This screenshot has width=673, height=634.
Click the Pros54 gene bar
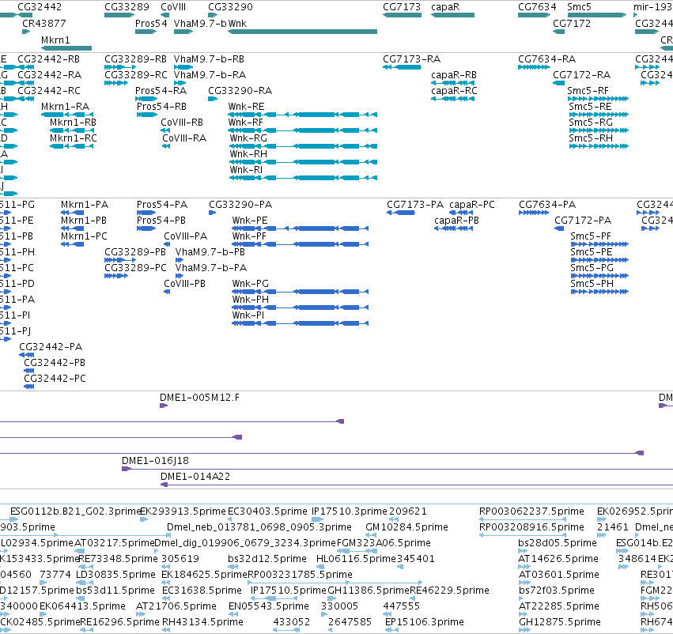pos(146,32)
